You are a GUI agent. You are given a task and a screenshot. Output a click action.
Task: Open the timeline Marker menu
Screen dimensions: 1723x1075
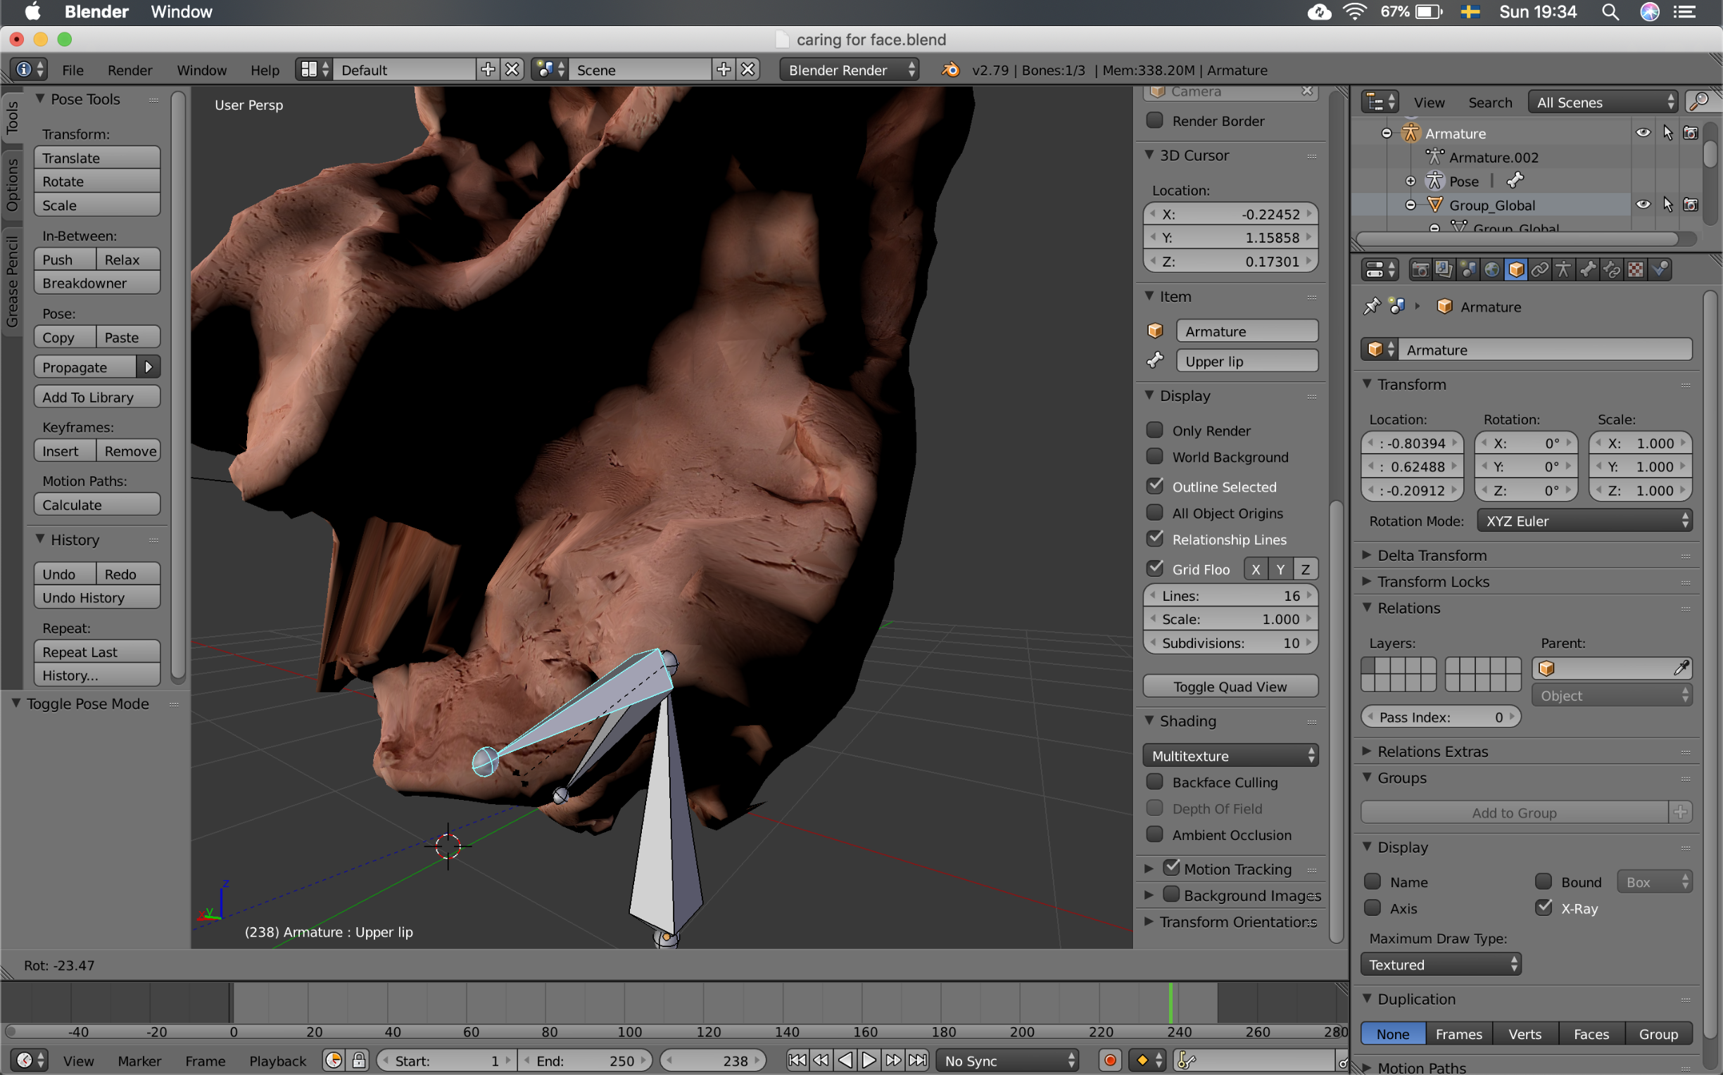(x=139, y=1061)
